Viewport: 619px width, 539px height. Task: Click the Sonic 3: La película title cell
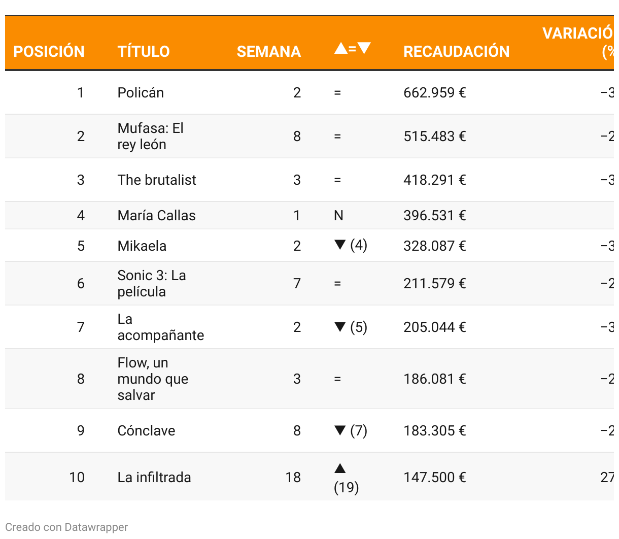click(152, 283)
